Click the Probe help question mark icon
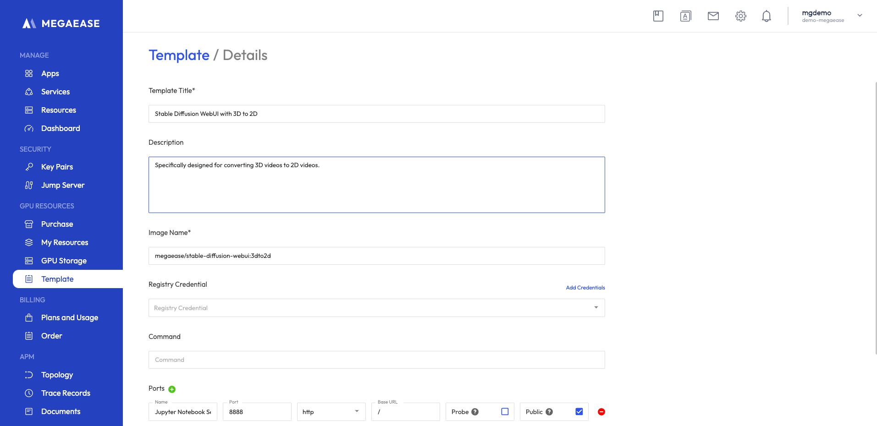Screen dimensions: 877x426 [475, 412]
